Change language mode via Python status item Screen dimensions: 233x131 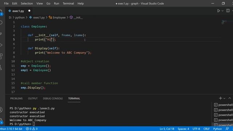[x=217, y=129]
